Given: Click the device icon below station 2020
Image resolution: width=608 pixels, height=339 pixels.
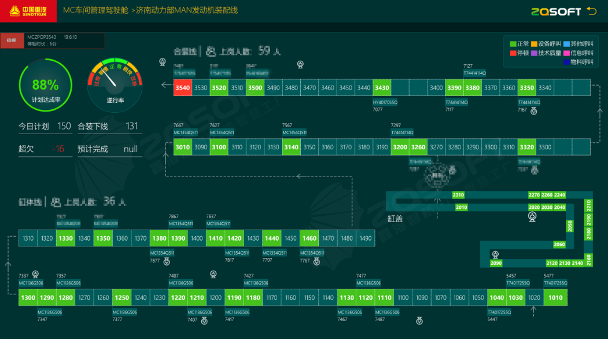Looking at the screenshot, I should coord(532,217).
